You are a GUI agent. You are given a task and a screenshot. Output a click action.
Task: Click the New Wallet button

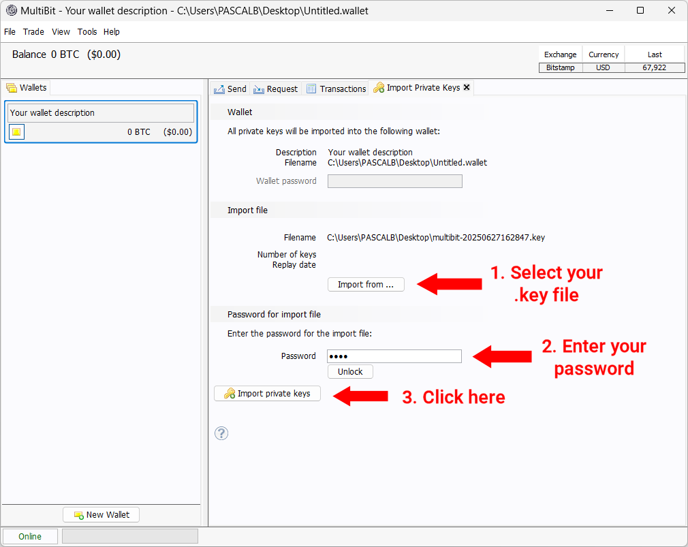(101, 514)
